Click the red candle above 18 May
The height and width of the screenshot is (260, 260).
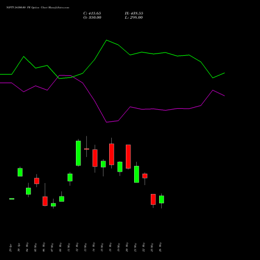112,154
